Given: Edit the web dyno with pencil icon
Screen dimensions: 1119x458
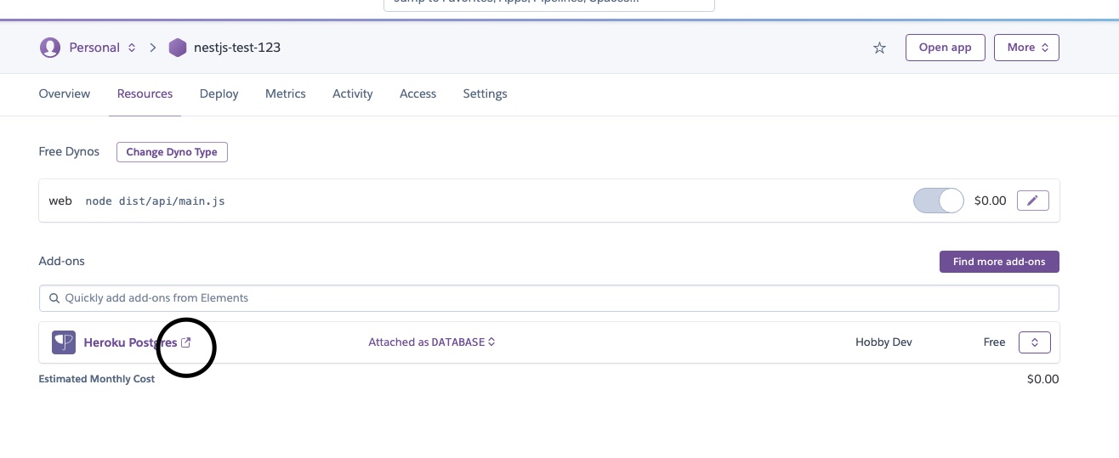Looking at the screenshot, I should 1033,201.
